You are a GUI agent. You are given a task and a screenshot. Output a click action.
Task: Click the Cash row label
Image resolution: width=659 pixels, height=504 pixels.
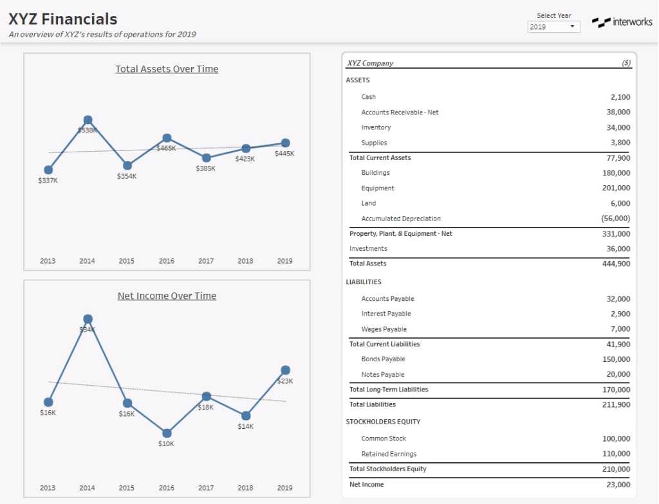pos(369,97)
